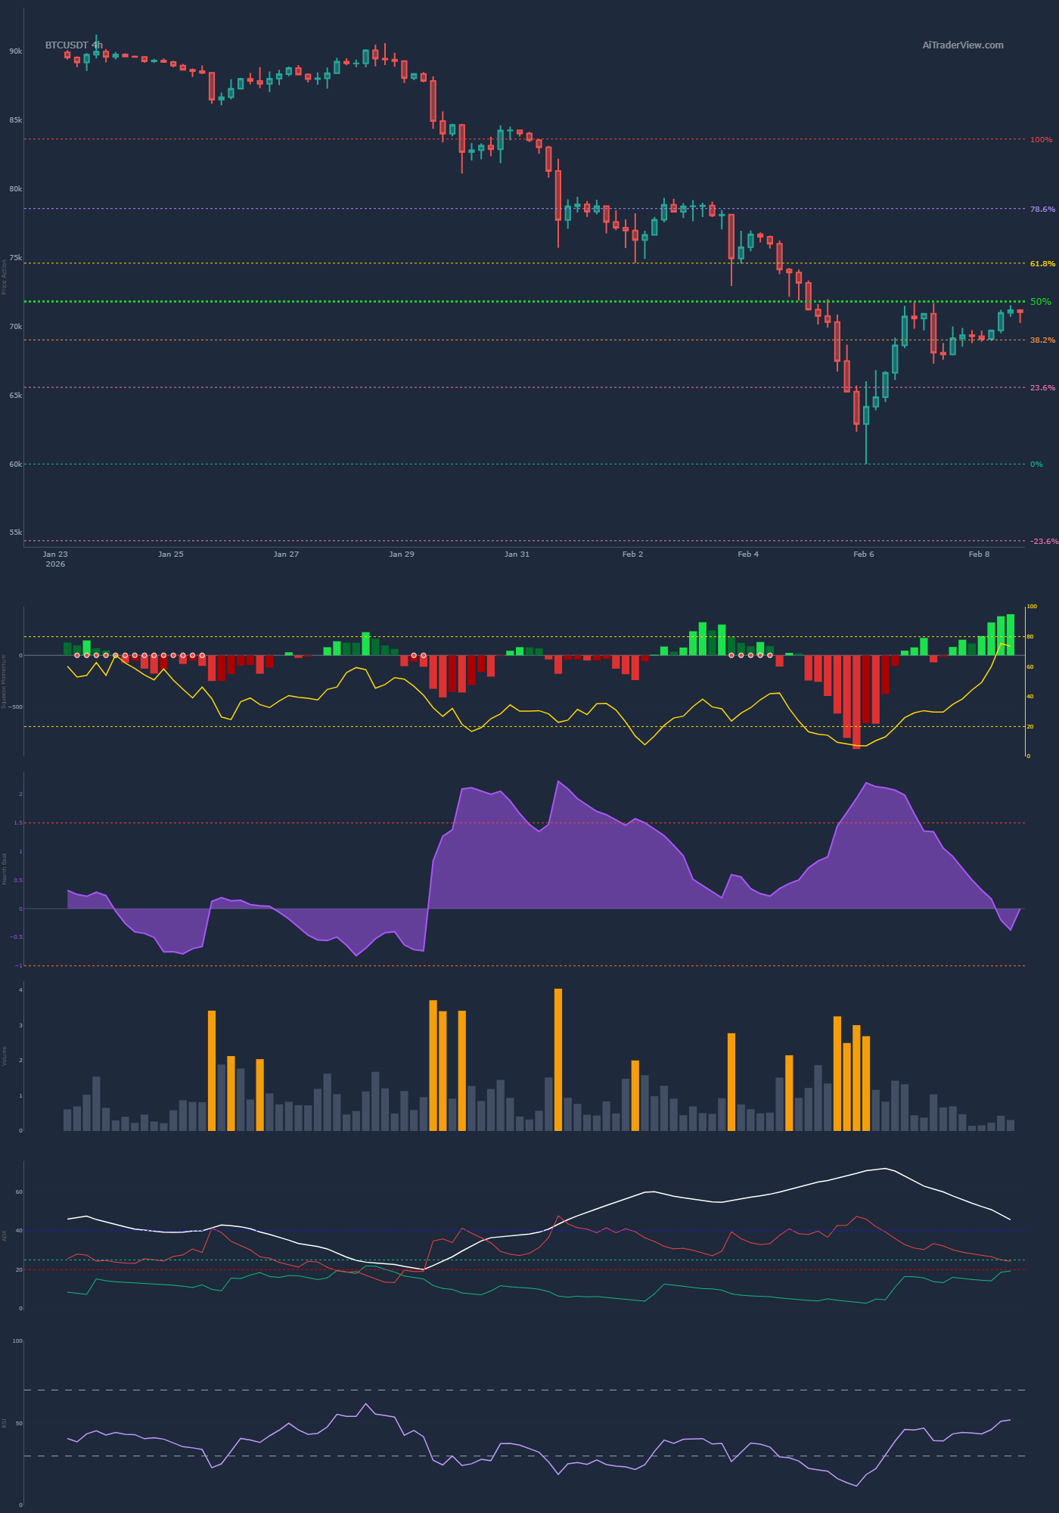
Task: Select the 60k price axis label
Action: click(15, 464)
